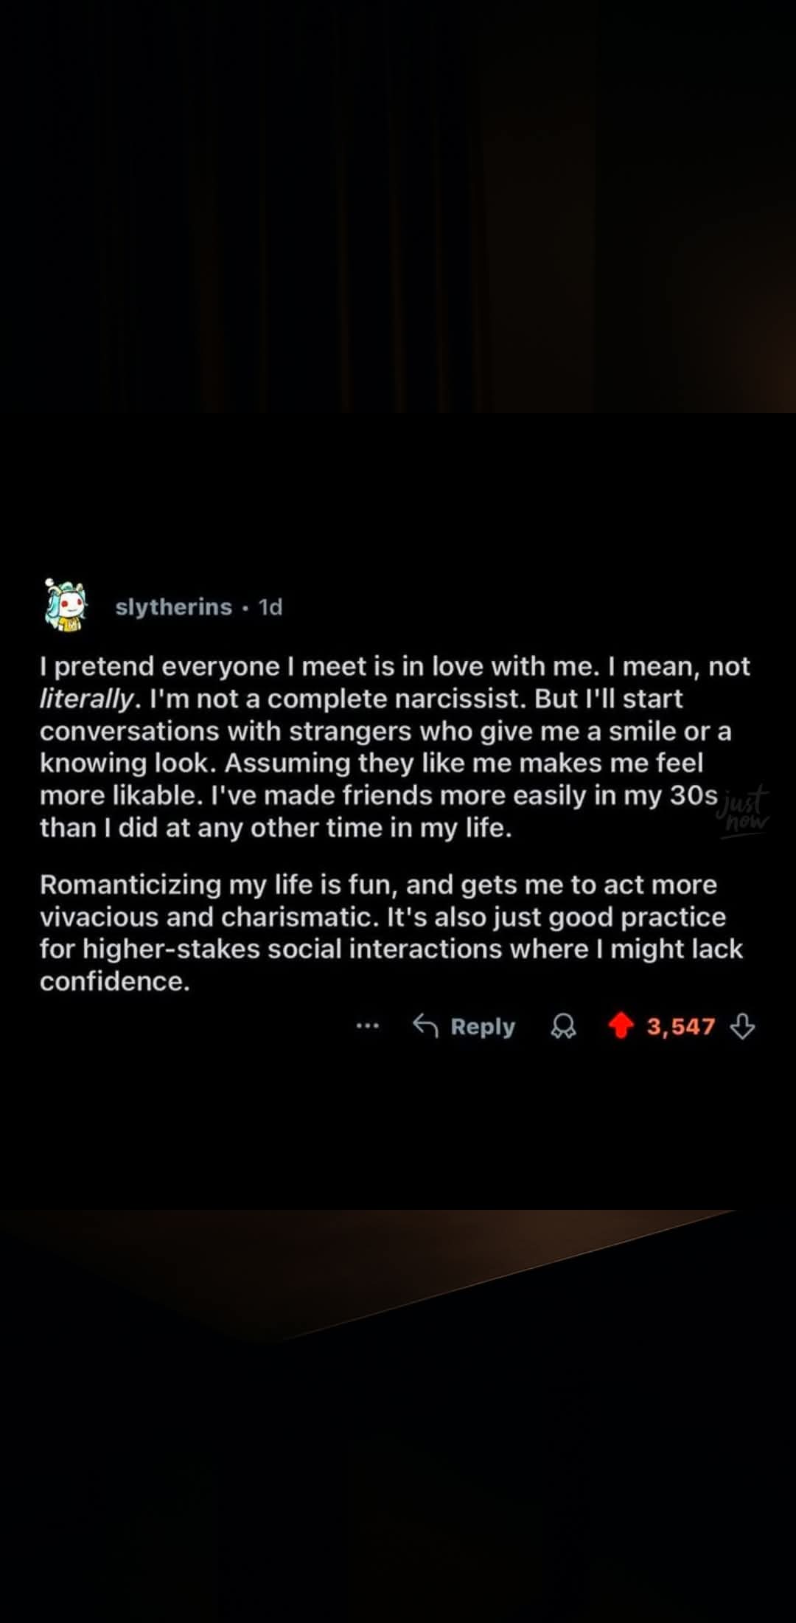Click the curved reply arrow icon

point(425,1025)
